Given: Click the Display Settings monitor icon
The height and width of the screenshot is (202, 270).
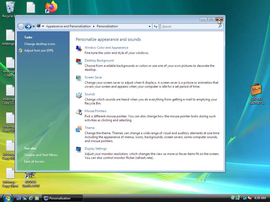Looking at the screenshot, I should [x=79, y=149].
